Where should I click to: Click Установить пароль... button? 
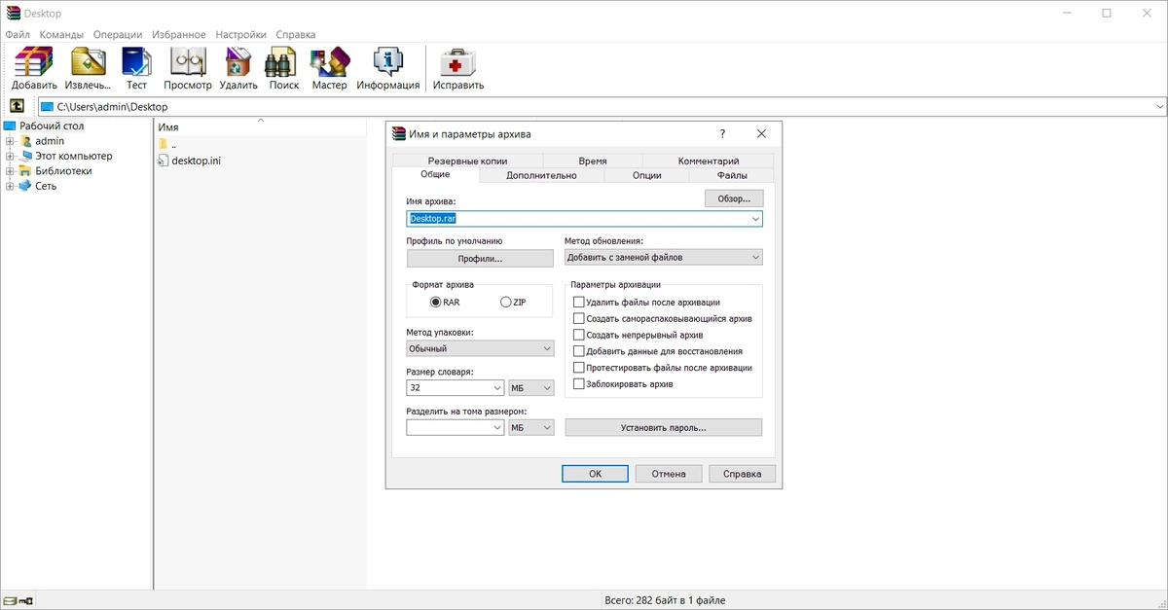pos(664,427)
